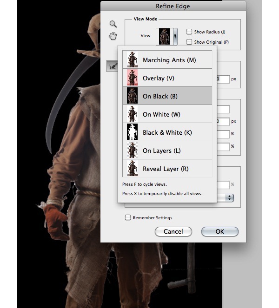Choose Reveal Layer (R) view

[x=167, y=168]
